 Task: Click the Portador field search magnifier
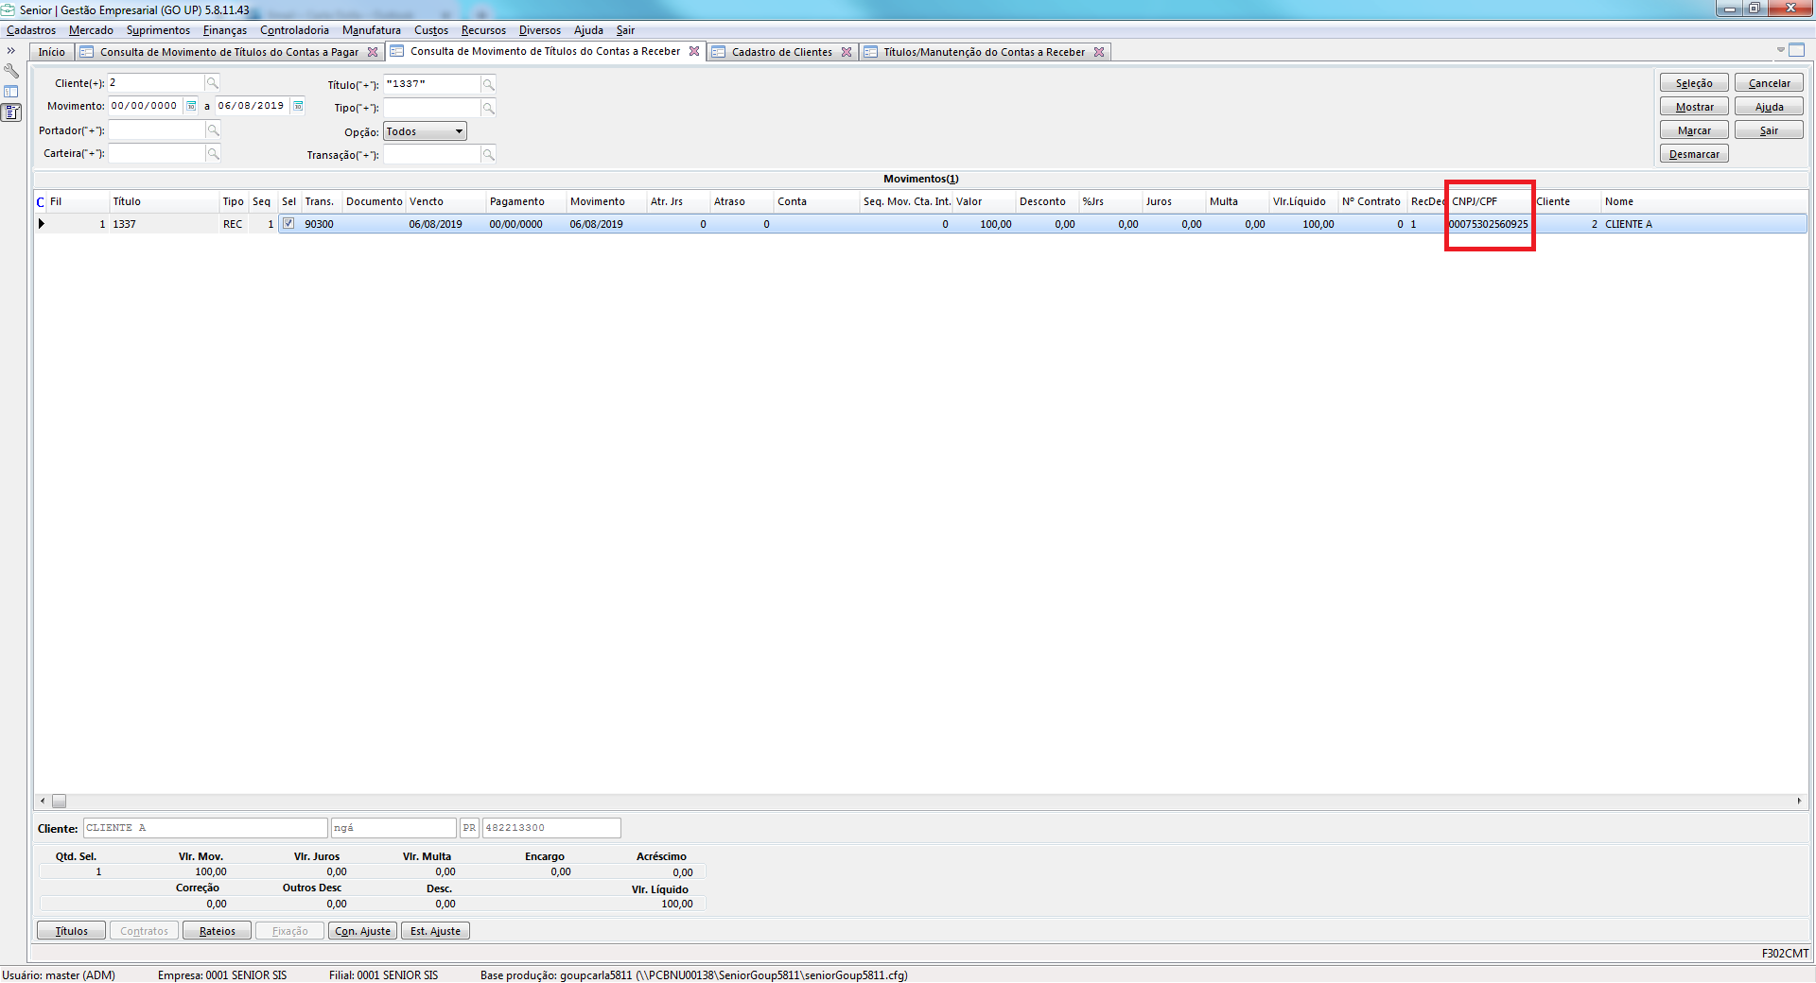click(x=213, y=130)
